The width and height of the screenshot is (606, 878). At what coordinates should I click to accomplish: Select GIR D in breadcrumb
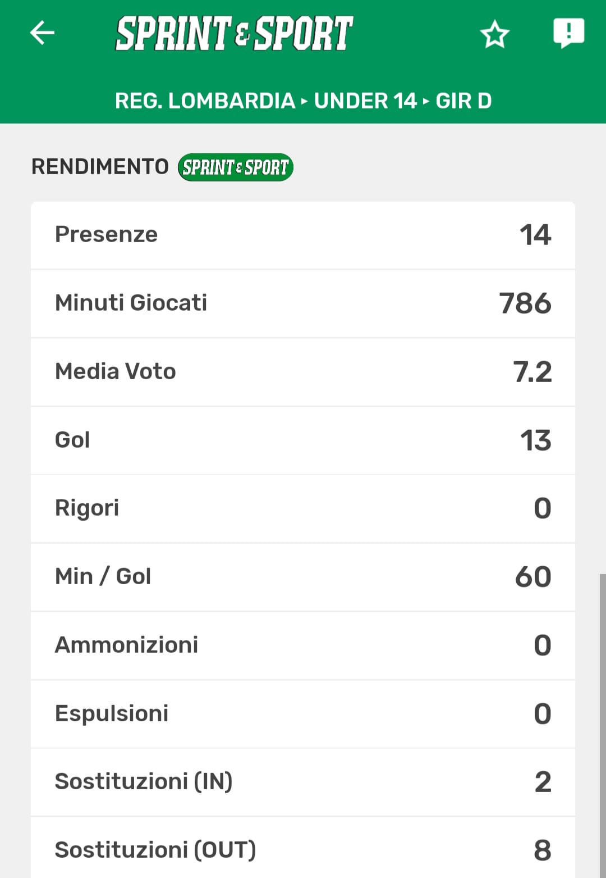[x=463, y=101]
